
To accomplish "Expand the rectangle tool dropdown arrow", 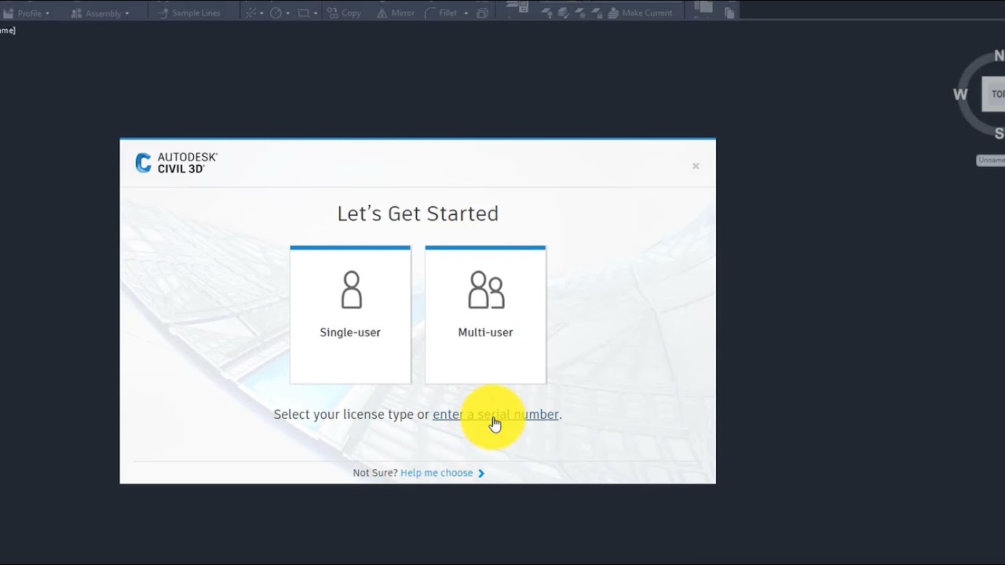I will click(316, 13).
